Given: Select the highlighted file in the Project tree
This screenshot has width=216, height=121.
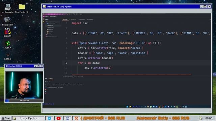Looking at the screenshot, I should pyautogui.click(x=53, y=26).
